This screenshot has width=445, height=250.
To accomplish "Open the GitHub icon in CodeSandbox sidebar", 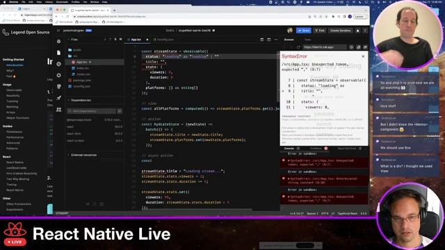I will click(58, 86).
